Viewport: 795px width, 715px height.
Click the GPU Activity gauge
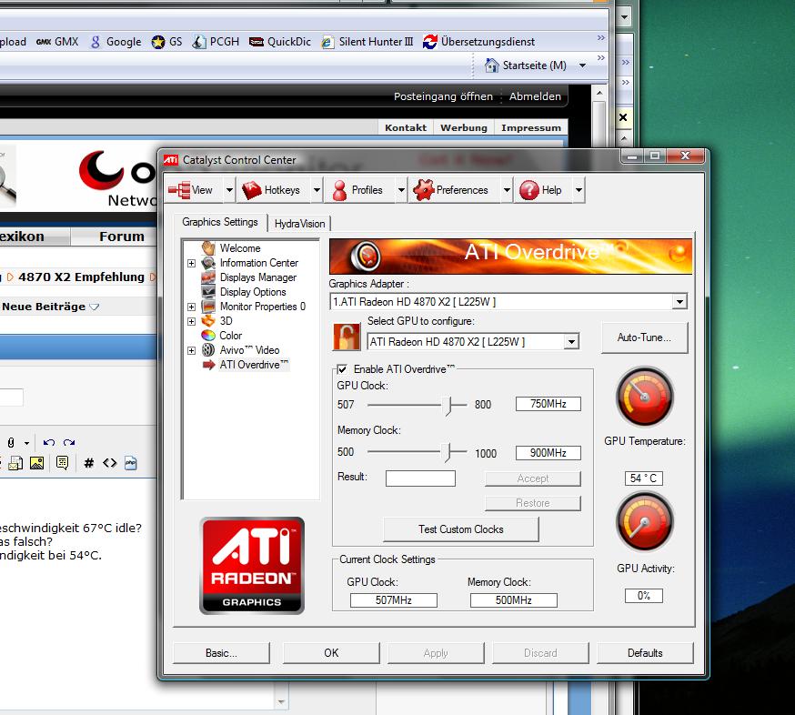[x=644, y=522]
